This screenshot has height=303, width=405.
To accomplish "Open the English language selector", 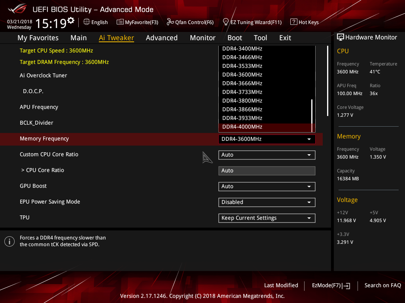I will tap(95, 22).
